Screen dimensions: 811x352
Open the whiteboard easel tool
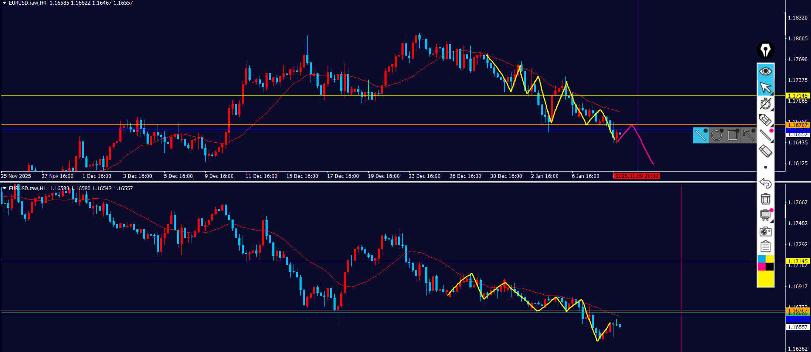point(765,215)
